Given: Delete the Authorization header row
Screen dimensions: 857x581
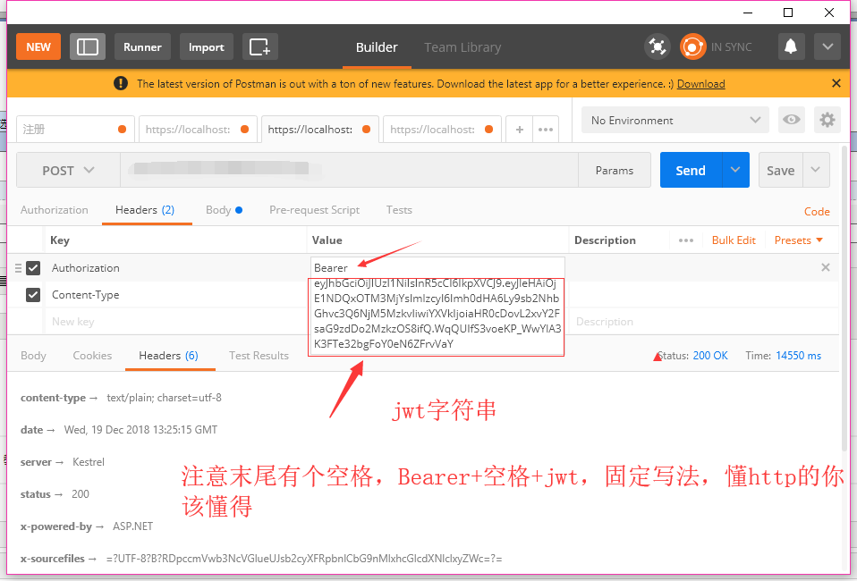Looking at the screenshot, I should (x=826, y=267).
